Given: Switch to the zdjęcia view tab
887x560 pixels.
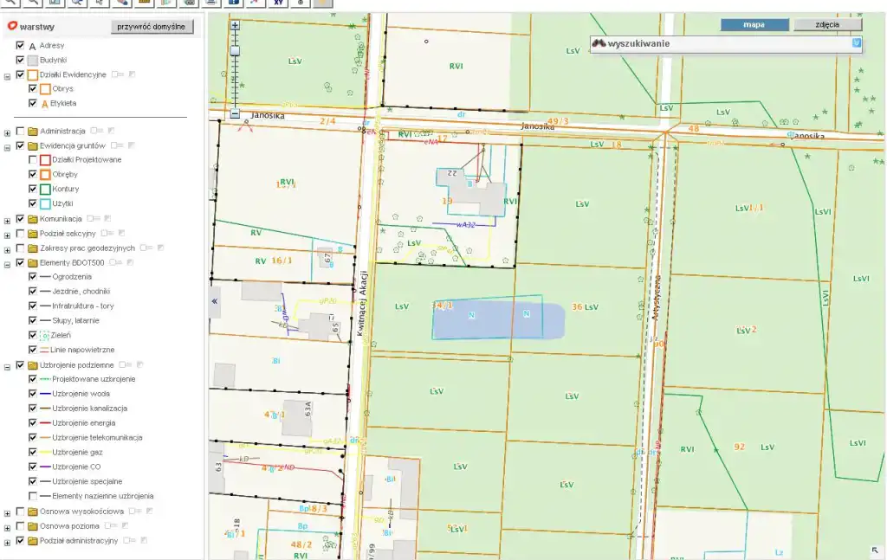Looking at the screenshot, I should point(827,24).
